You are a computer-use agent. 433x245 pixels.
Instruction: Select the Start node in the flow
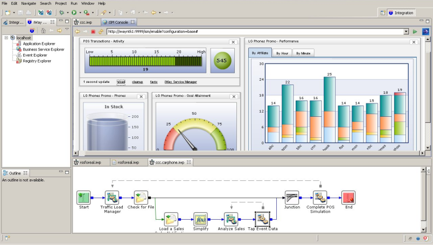[83, 197]
